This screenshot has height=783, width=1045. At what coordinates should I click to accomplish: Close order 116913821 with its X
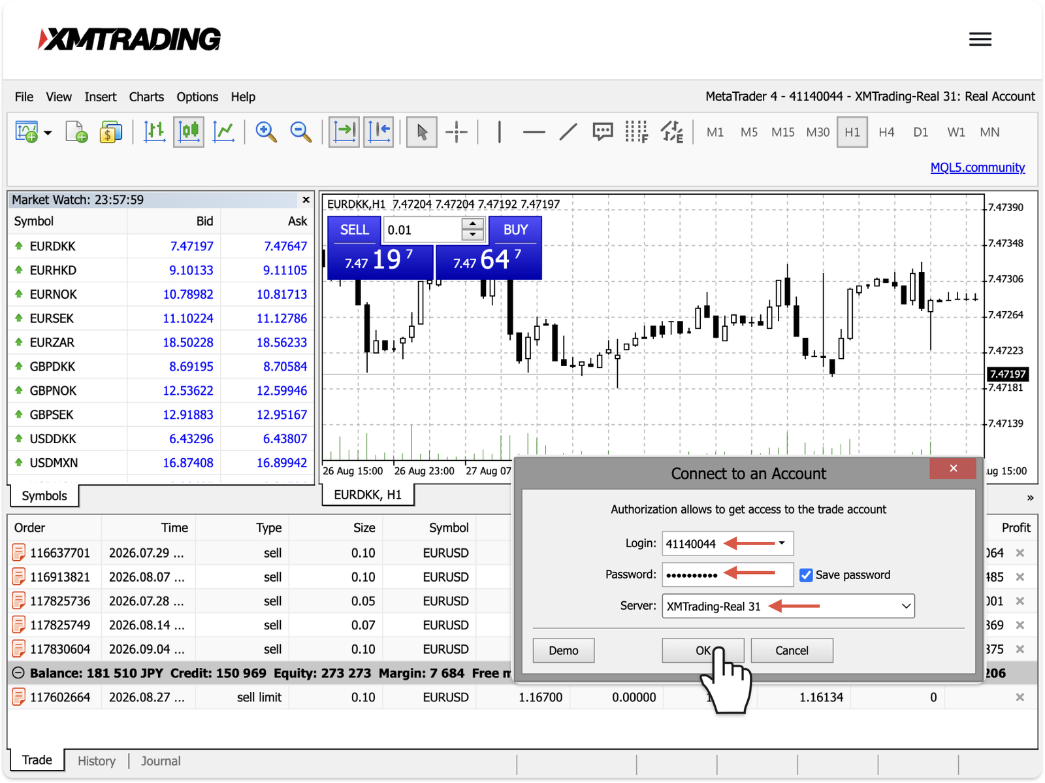click(1020, 577)
